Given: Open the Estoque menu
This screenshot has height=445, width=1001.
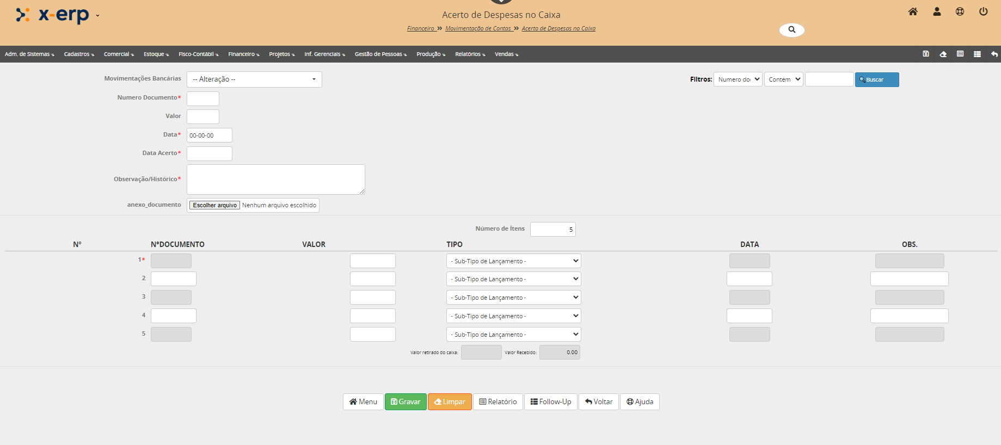Looking at the screenshot, I should [x=156, y=54].
